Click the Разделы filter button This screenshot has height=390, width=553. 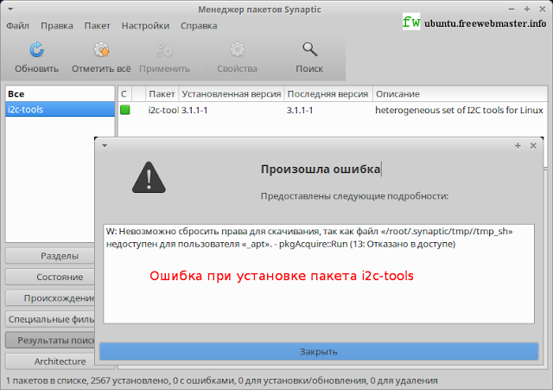click(x=50, y=256)
